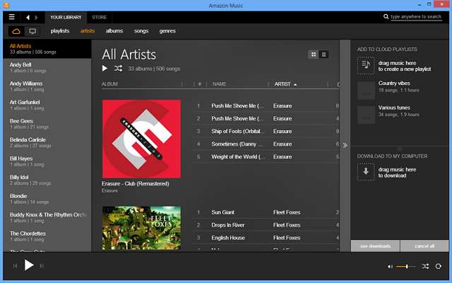The width and height of the screenshot is (452, 283).
Task: Switch to the computer library view
Action: click(x=32, y=31)
